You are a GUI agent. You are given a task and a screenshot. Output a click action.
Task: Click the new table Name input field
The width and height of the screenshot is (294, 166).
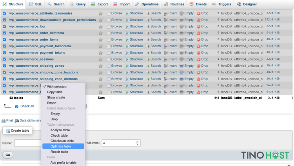28,143
